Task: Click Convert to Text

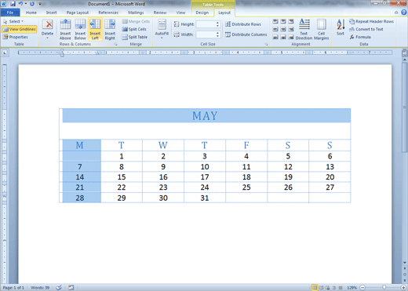Action: click(x=366, y=29)
